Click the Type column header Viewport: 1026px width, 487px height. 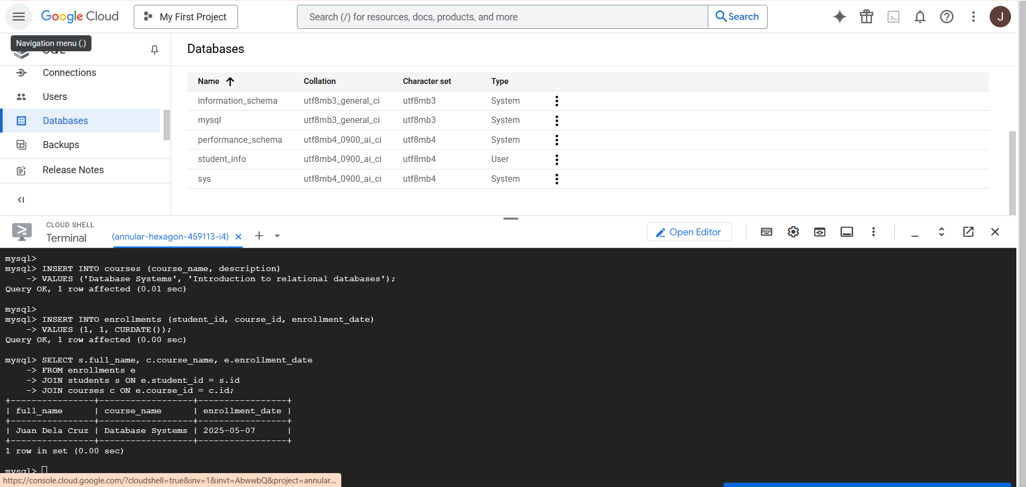tap(500, 81)
